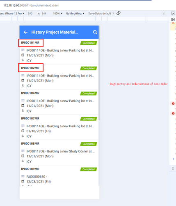This screenshot has width=176, height=206.
Task: Click the first red error icon in DevTools
Action: coord(173,103)
